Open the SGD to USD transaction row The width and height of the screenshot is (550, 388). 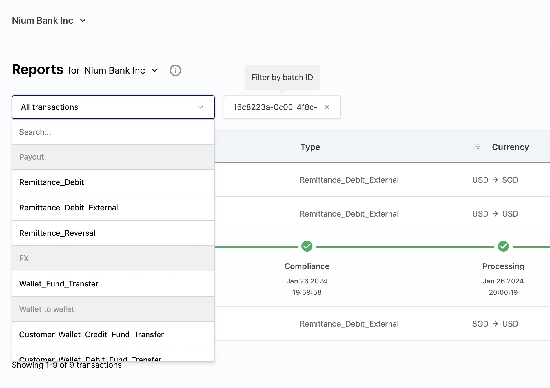[x=382, y=324]
